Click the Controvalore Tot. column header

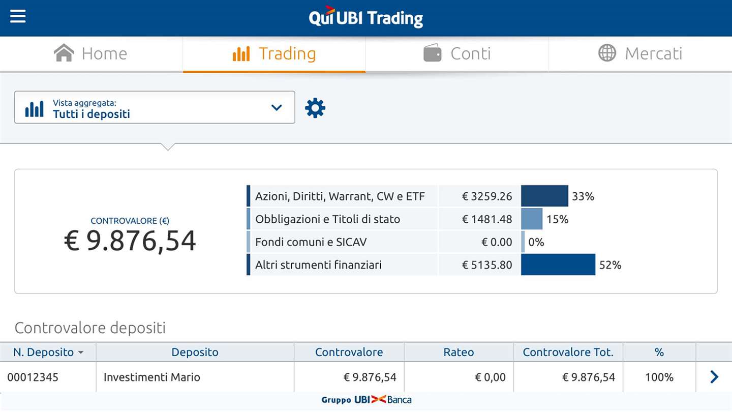point(568,352)
